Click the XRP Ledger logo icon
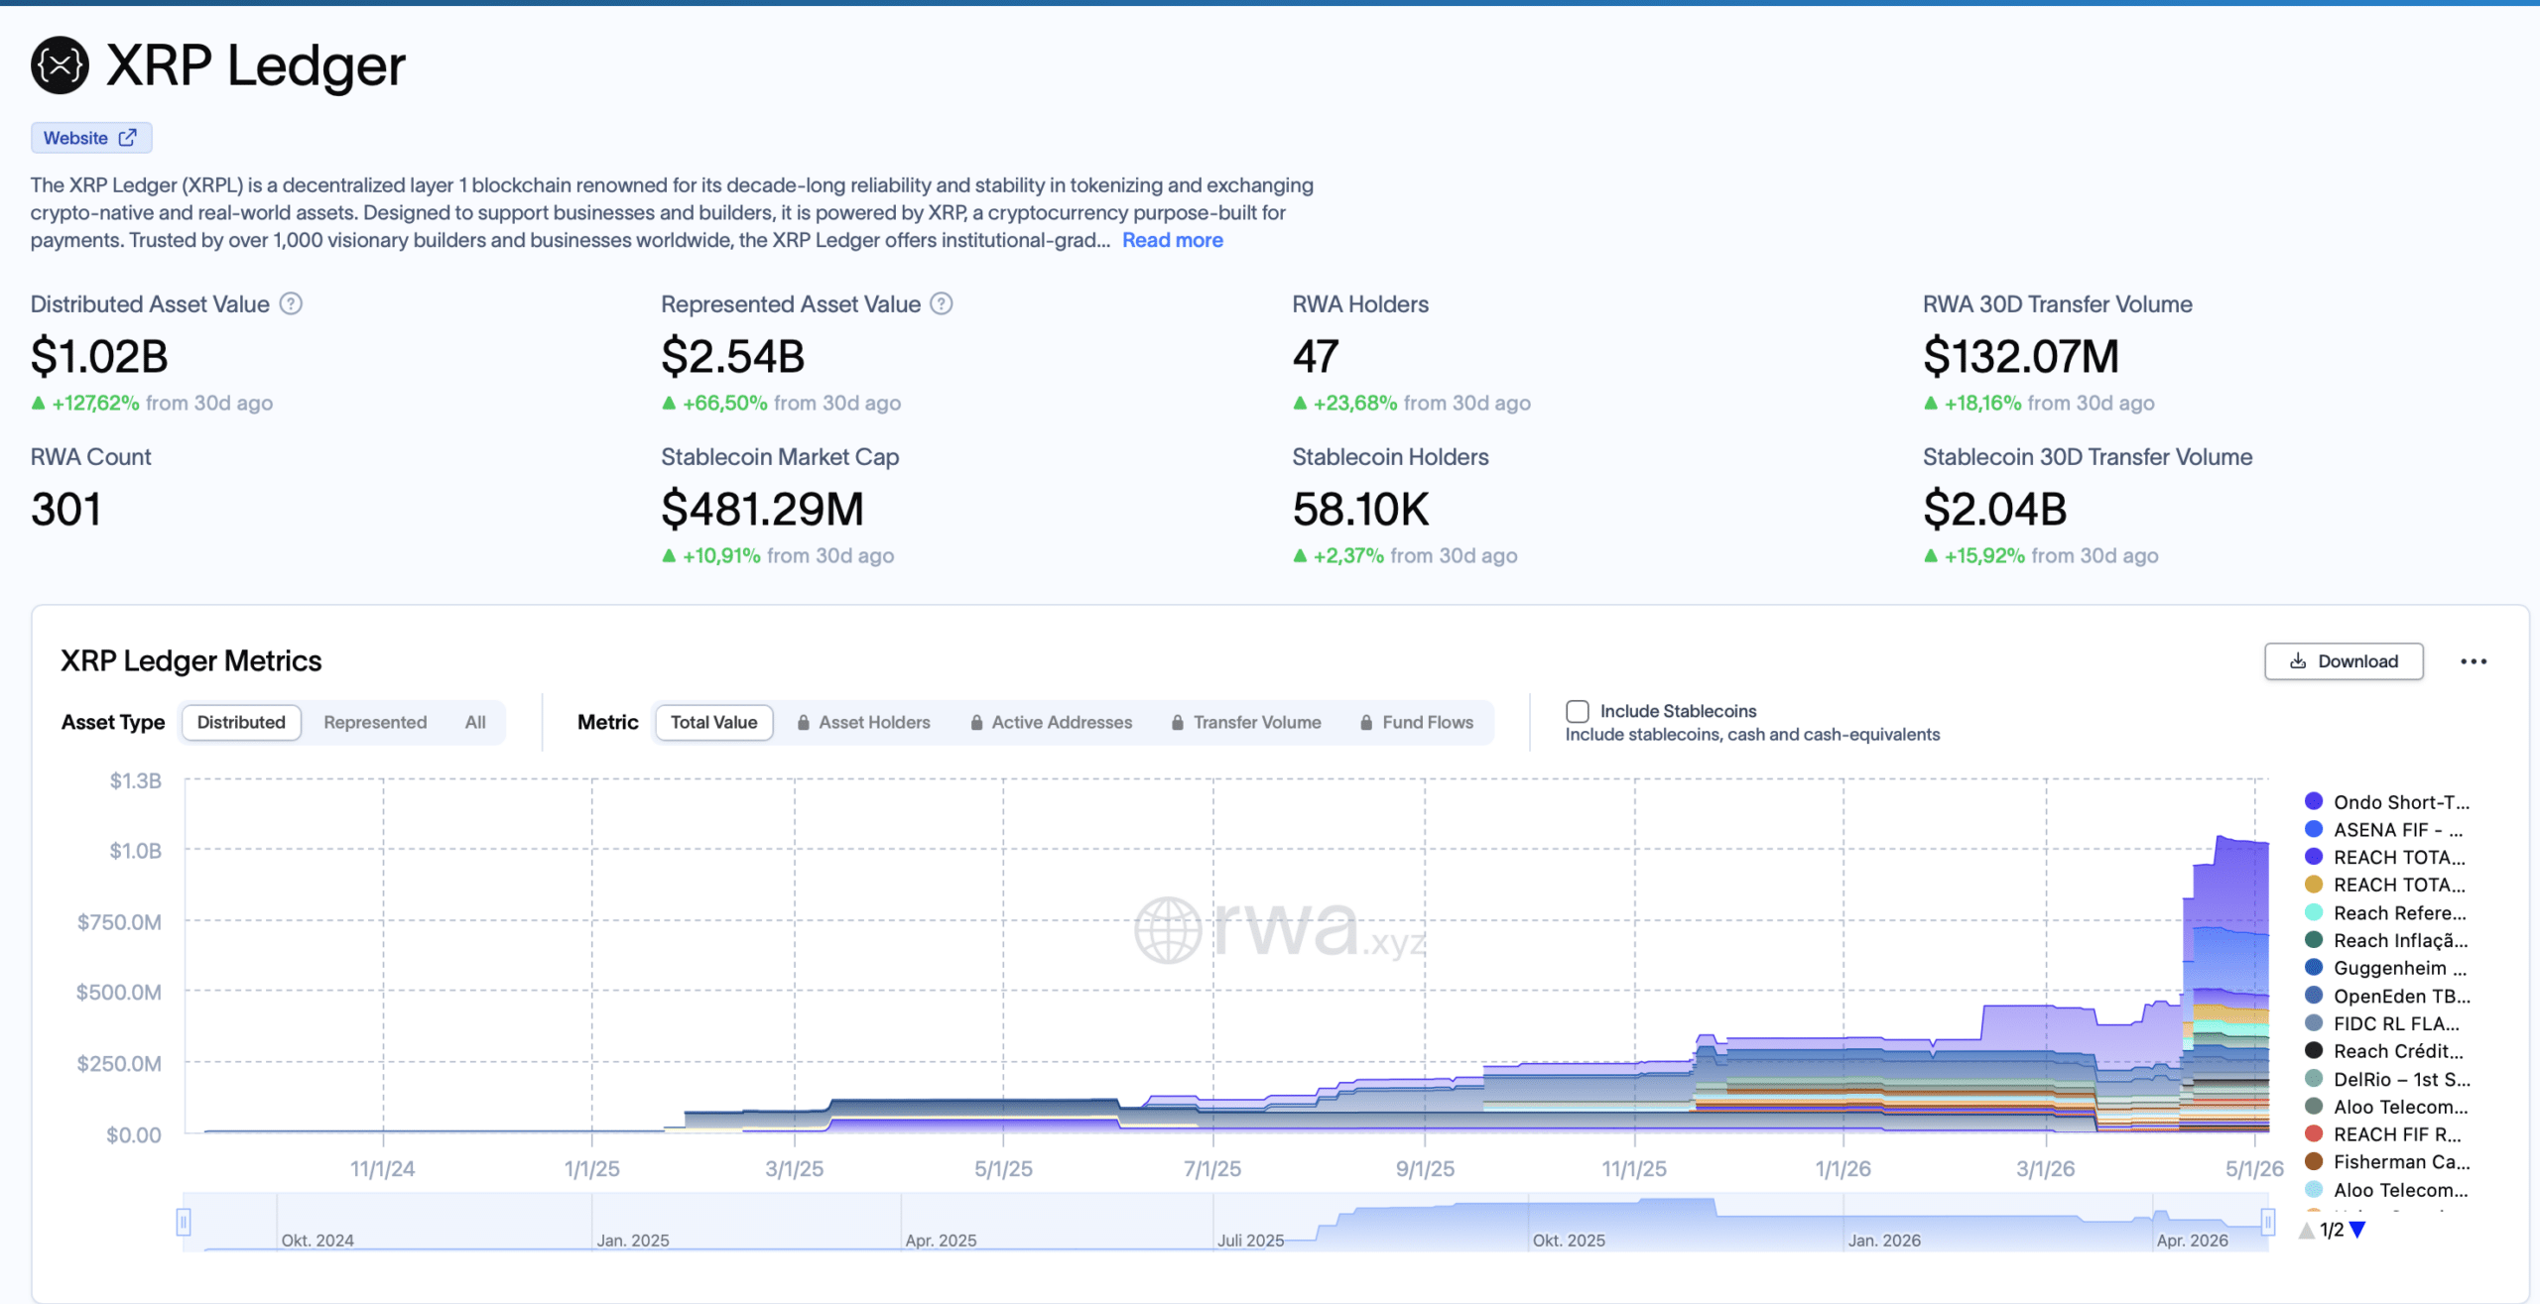Viewport: 2540px width, 1304px height. point(60,65)
